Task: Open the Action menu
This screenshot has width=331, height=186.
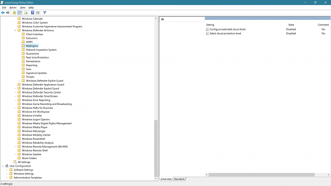Action: pyautogui.click(x=13, y=7)
